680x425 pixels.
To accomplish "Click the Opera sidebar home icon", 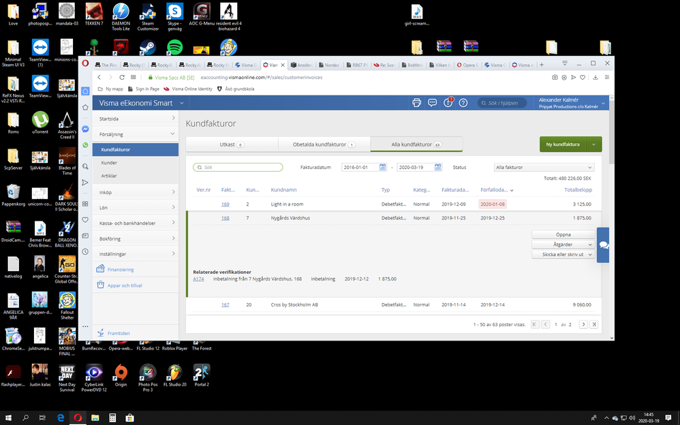I will pos(85,91).
